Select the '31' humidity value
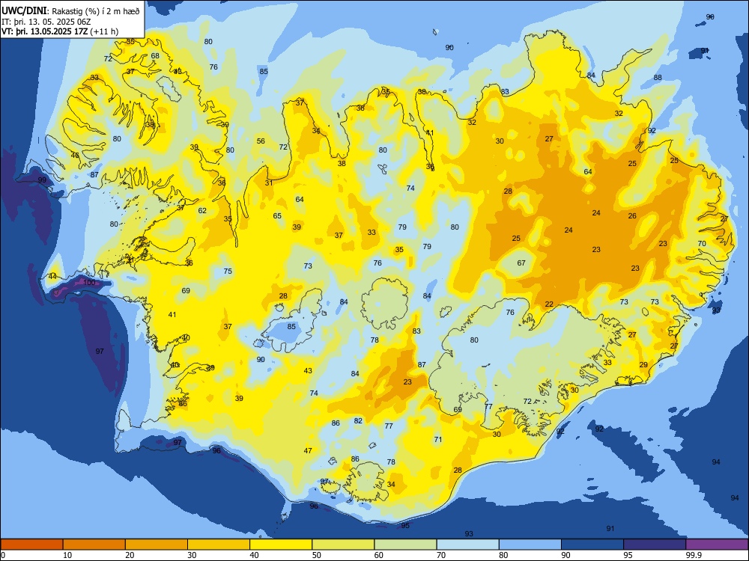Viewport: 749px width, 561px height. [269, 183]
